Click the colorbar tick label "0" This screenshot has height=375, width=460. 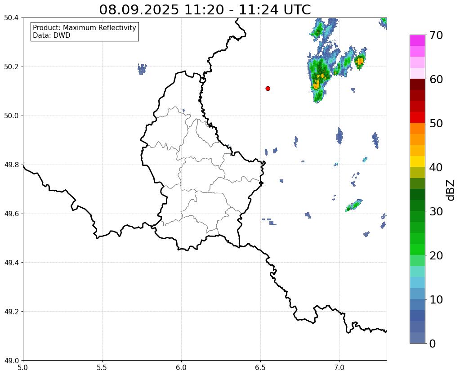tap(433, 344)
